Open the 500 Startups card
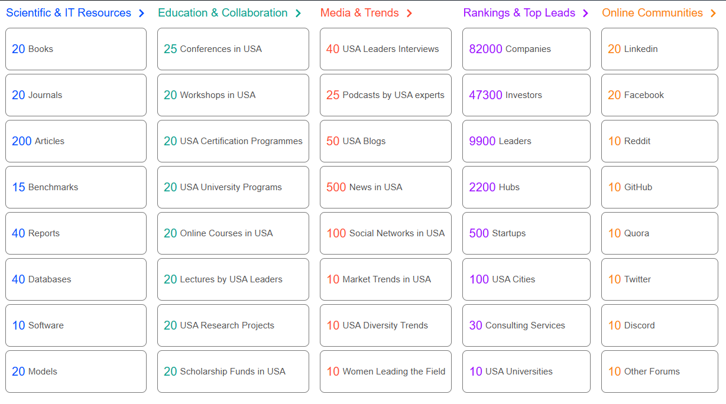726x404 pixels. (x=526, y=233)
